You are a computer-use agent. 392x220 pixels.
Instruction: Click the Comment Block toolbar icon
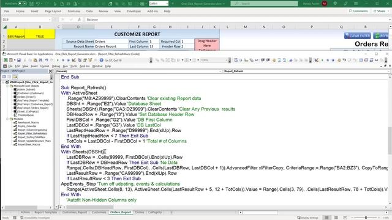(279, 60)
